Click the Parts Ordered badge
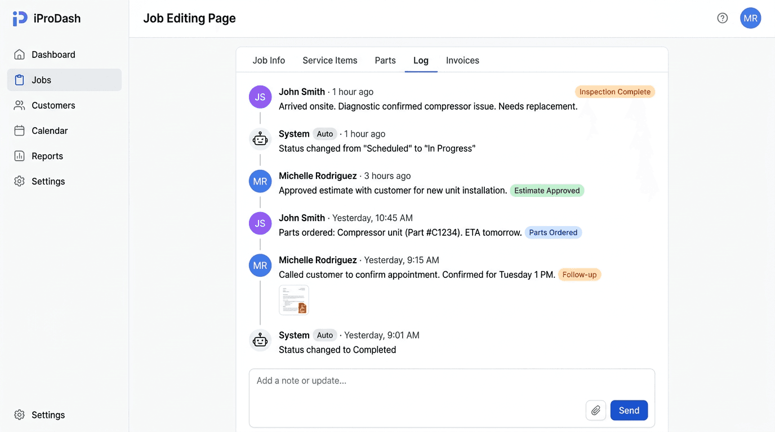 553,232
